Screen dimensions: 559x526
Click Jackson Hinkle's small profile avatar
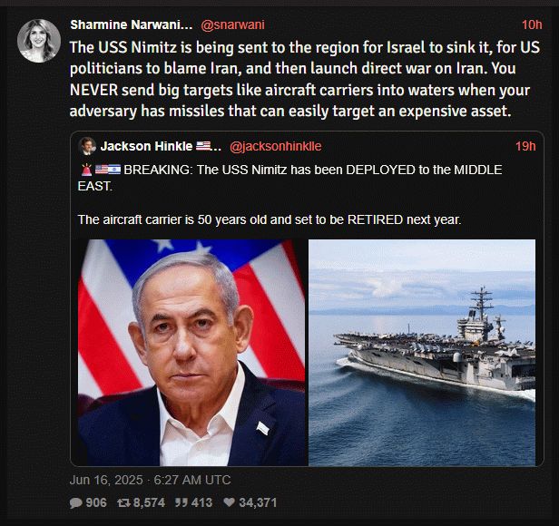point(87,146)
